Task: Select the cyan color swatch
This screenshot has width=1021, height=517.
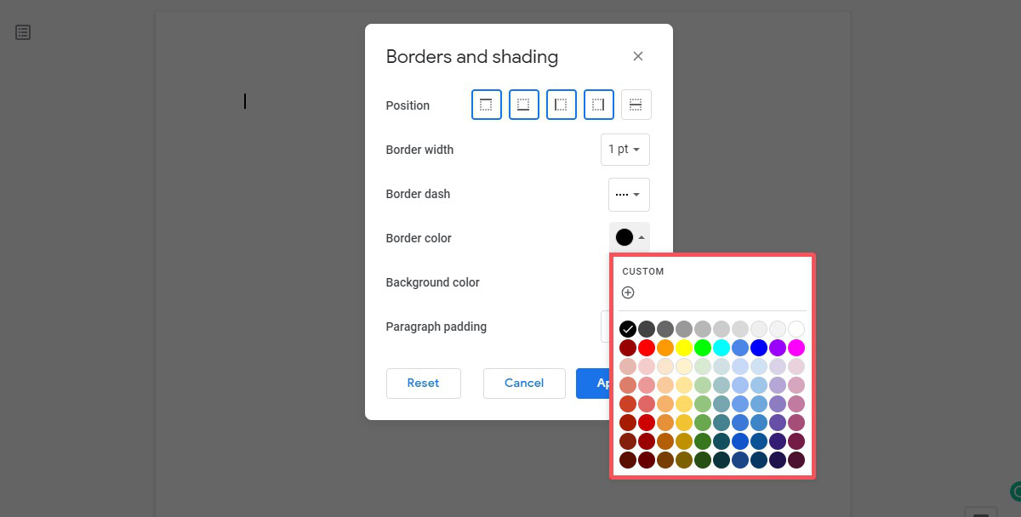Action: 722,348
